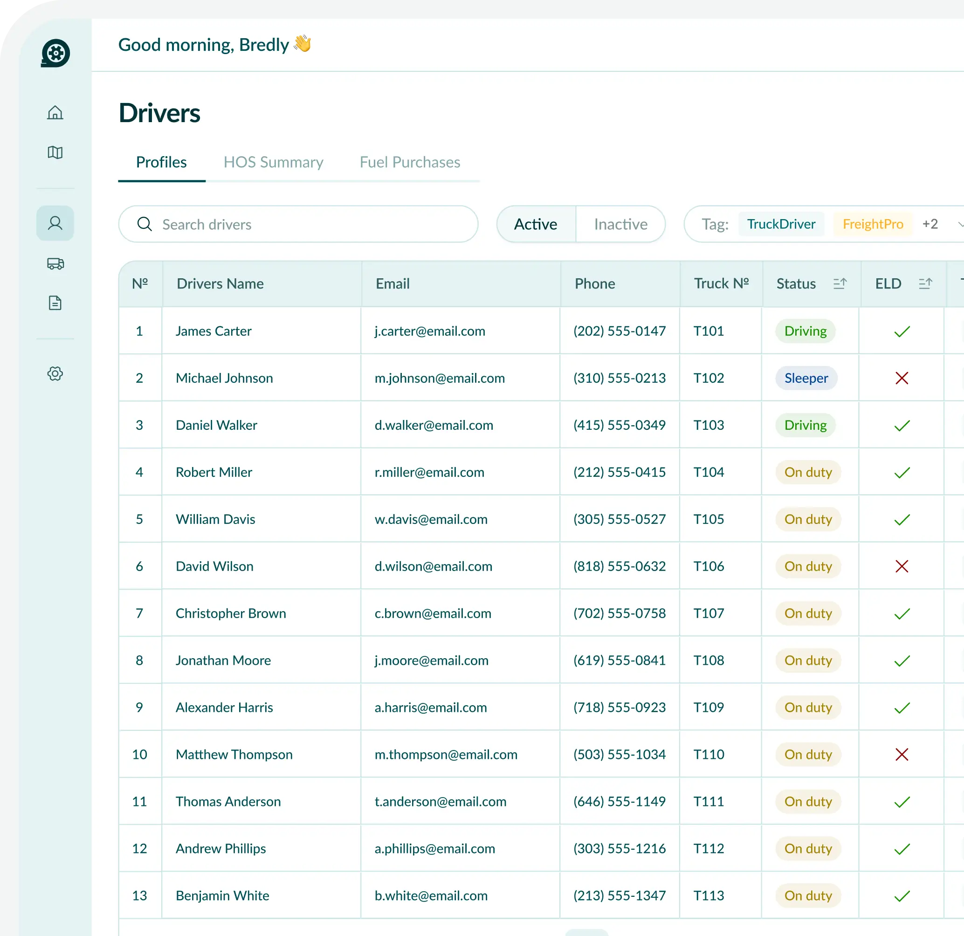Screen dimensions: 964x936
Task: Select the Inactive filter toggle
Action: (621, 224)
